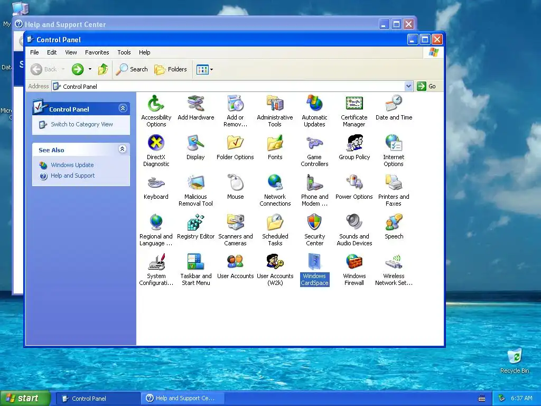Open Security Center shield icon

(314, 223)
